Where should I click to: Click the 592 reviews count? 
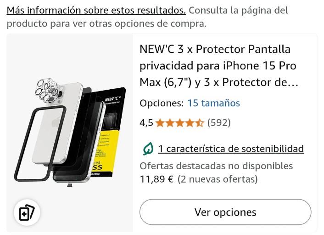point(219,123)
